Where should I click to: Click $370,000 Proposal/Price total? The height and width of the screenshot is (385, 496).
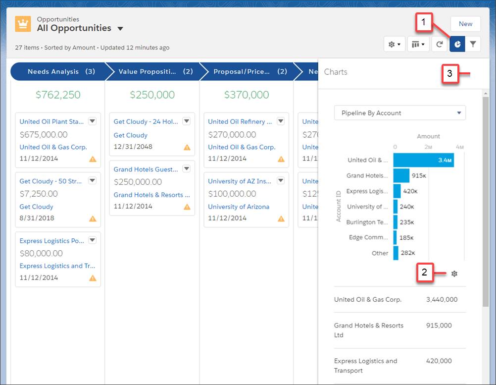tap(247, 95)
